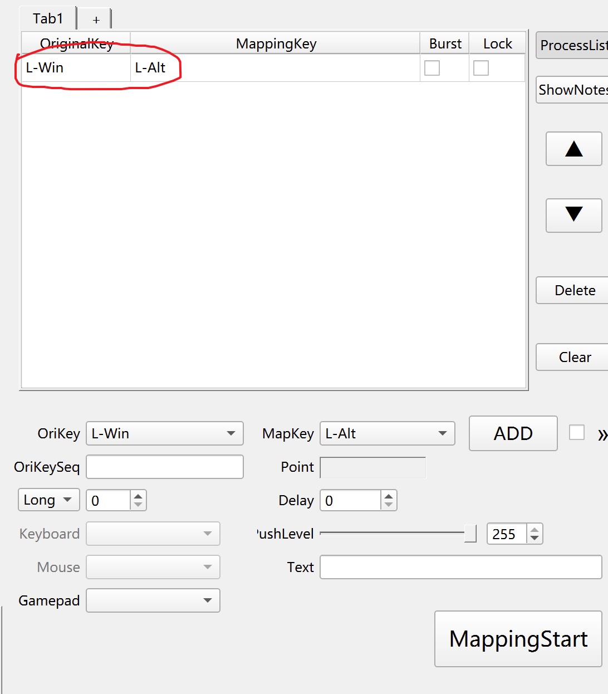Open the ProcessList panel
The image size is (608, 694).
coord(573,45)
